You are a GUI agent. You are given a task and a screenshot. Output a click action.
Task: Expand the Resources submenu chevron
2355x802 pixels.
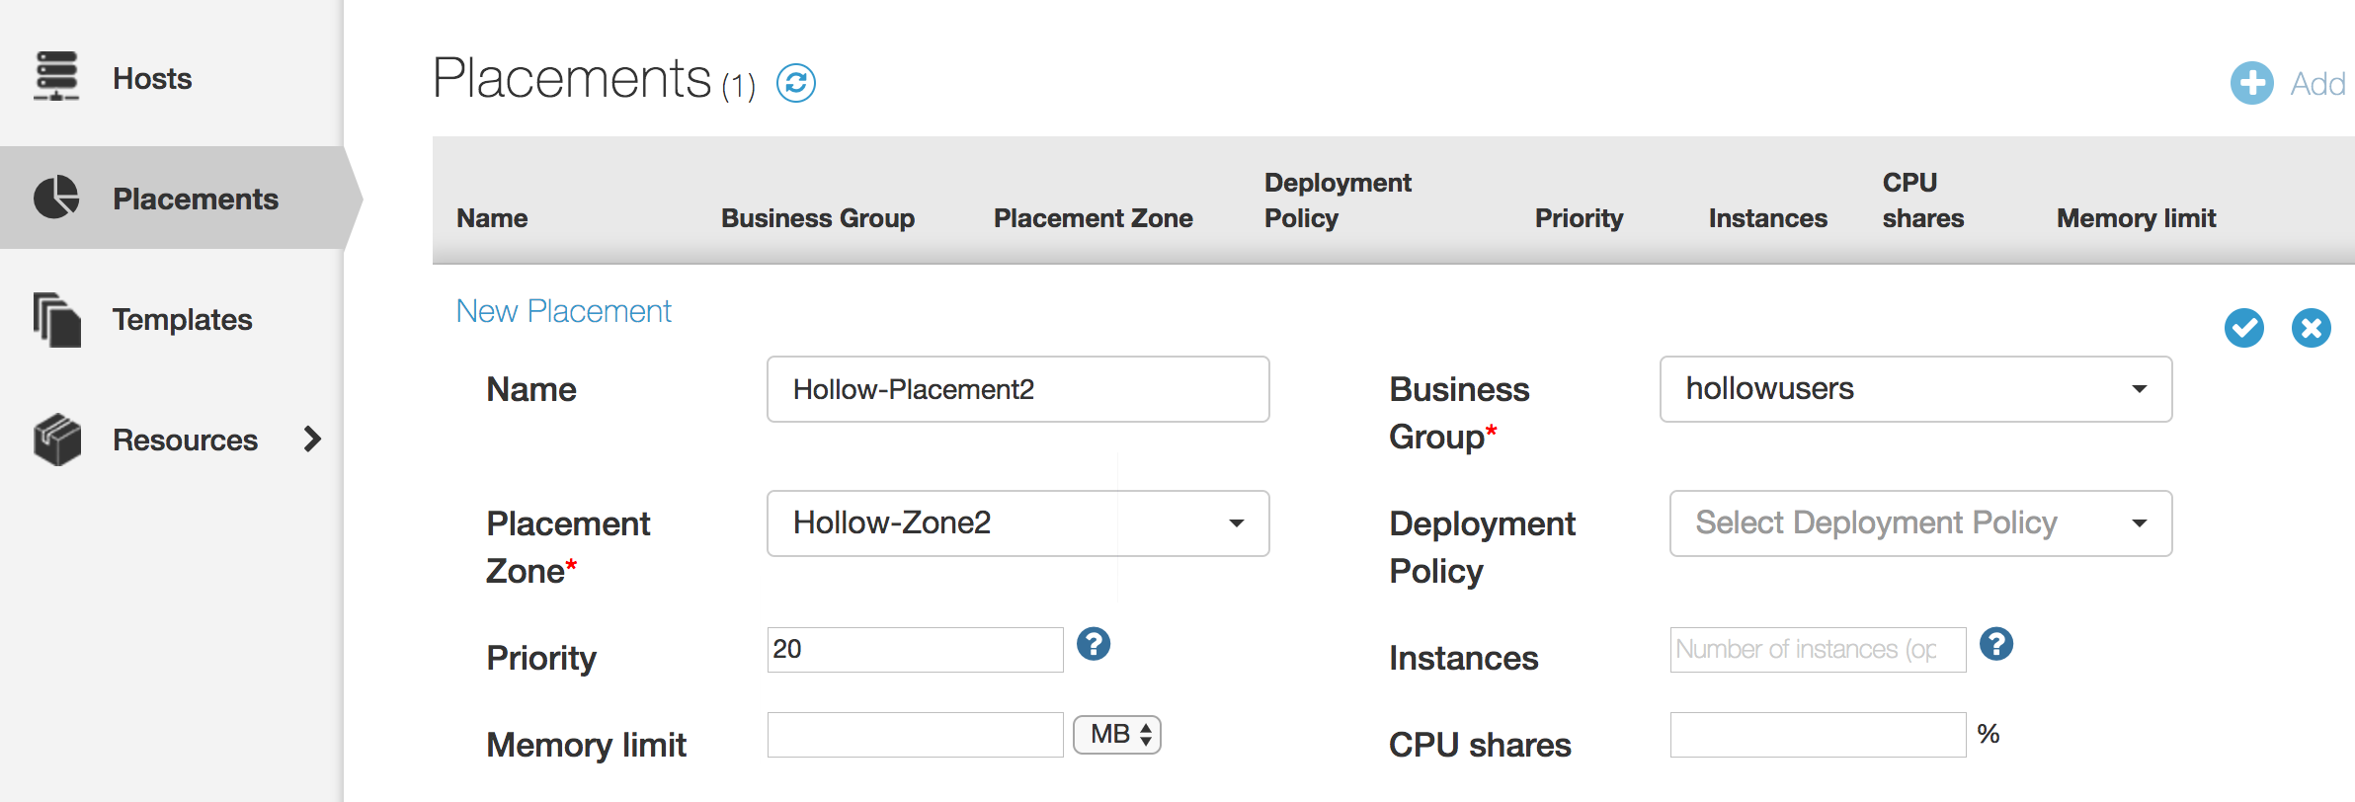312,439
